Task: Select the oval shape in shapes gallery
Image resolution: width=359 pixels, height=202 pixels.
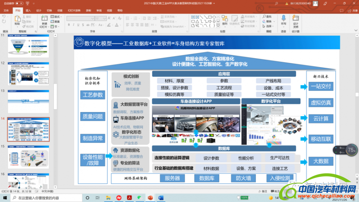Action: coord(214,17)
